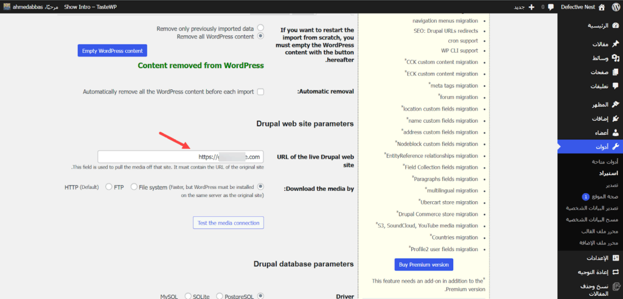Open Pages (صفحات) icon in sidebar

click(x=615, y=72)
